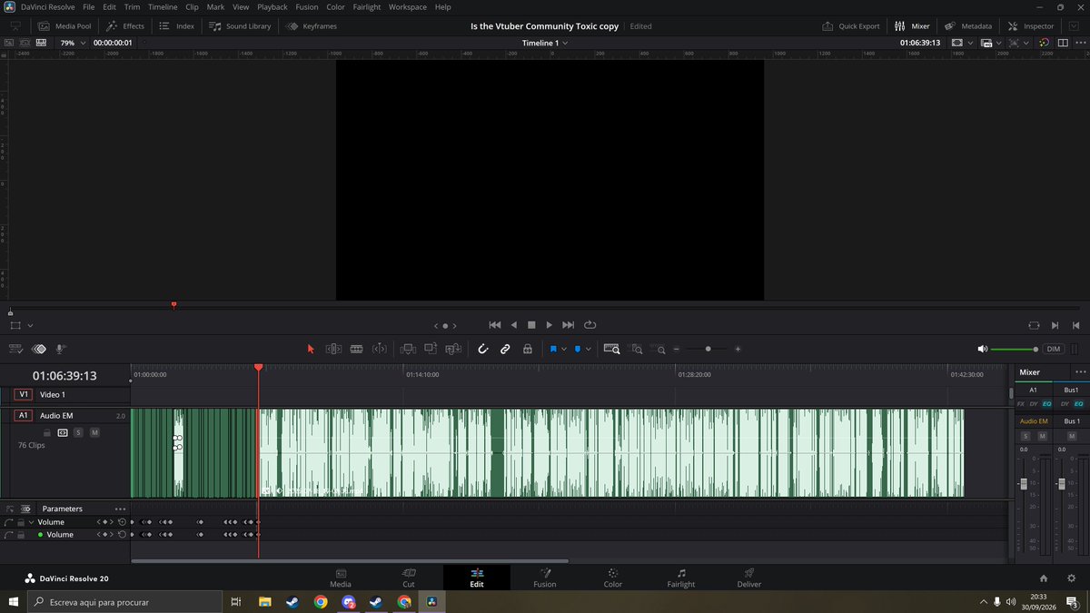Open the Sound Library panel
This screenshot has height=613, width=1090.
[240, 25]
